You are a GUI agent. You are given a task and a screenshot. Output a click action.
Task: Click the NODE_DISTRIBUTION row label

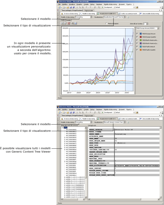point(98,166)
